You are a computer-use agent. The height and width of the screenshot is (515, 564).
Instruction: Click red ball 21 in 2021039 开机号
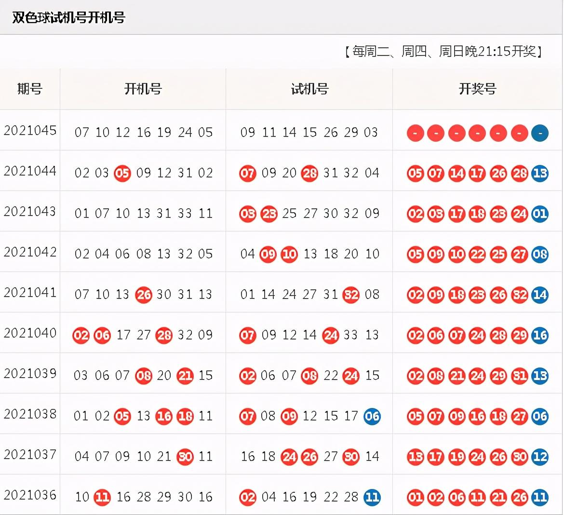point(185,376)
